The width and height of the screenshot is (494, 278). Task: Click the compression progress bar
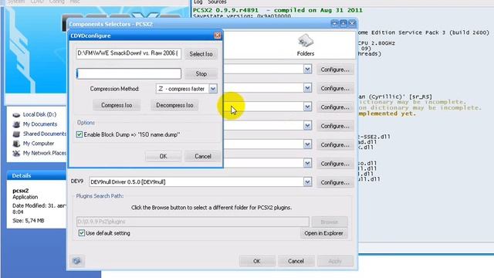pos(129,74)
